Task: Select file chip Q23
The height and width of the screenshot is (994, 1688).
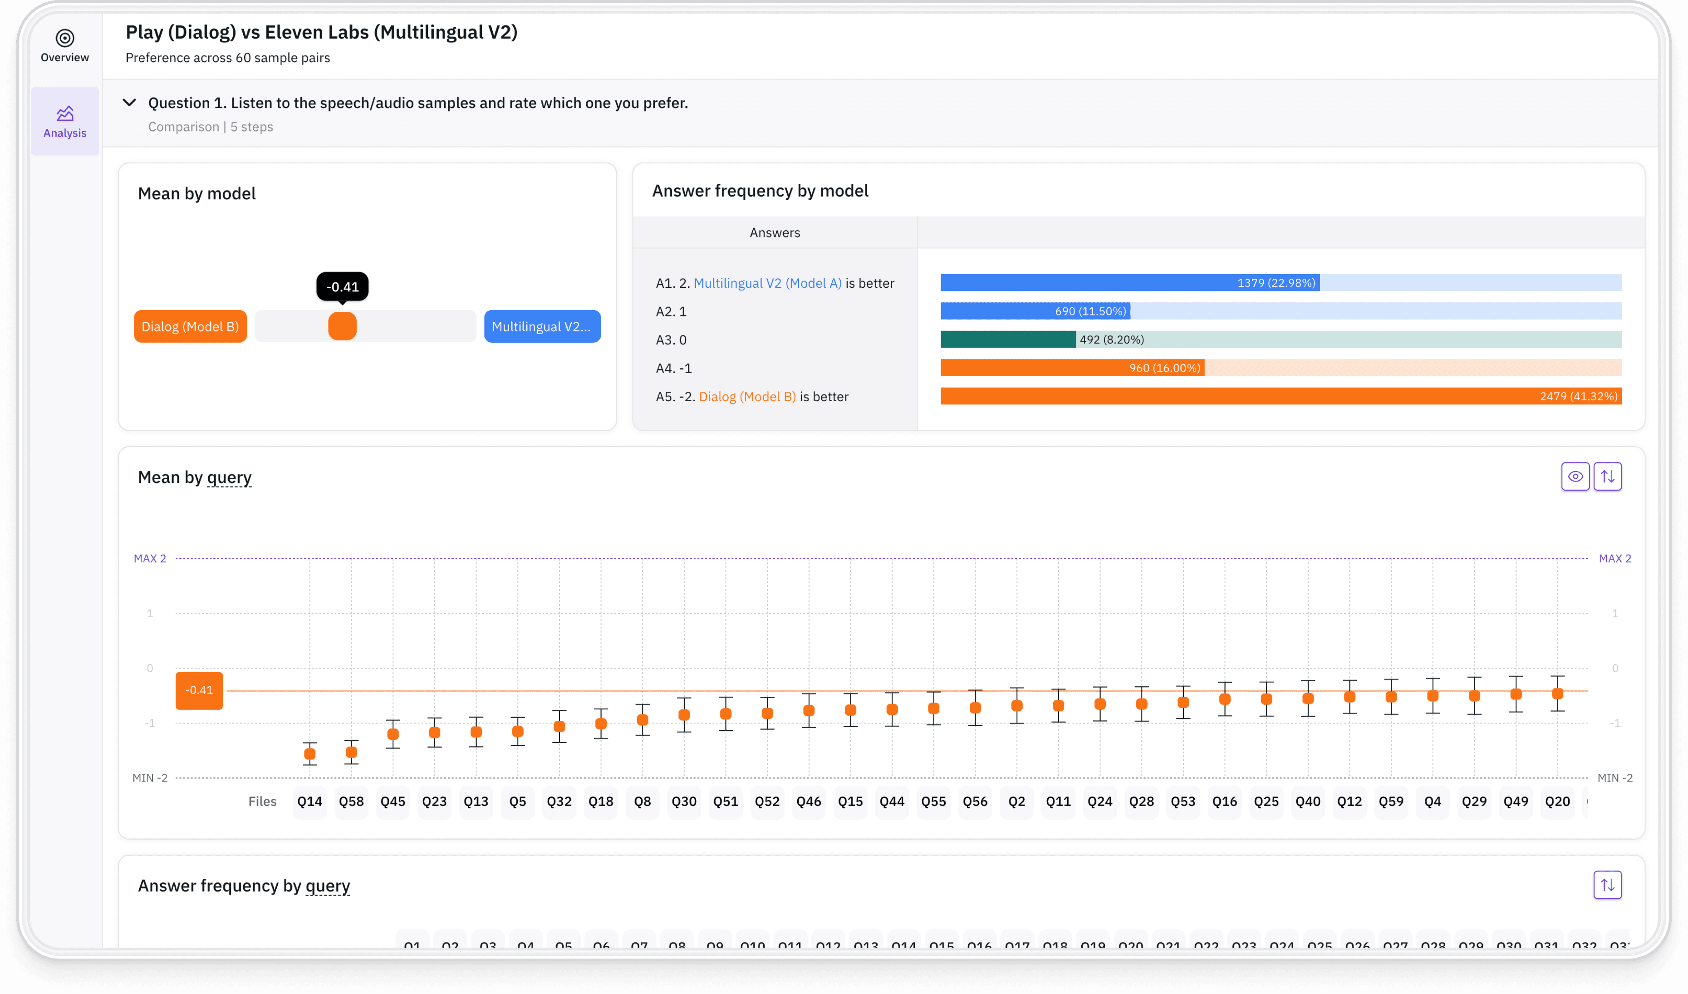Action: tap(434, 801)
